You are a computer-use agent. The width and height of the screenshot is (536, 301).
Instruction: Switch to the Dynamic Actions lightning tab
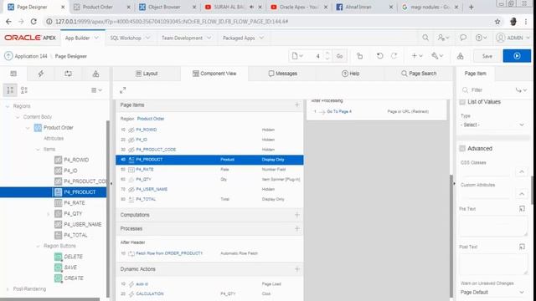tap(41, 74)
